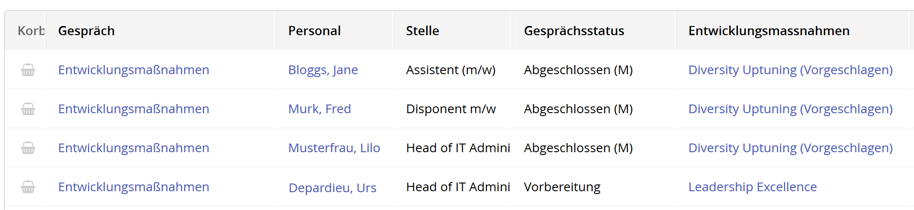This screenshot has height=210, width=914.
Task: Sort by the Gesprächsstatus column header
Action: click(x=574, y=31)
